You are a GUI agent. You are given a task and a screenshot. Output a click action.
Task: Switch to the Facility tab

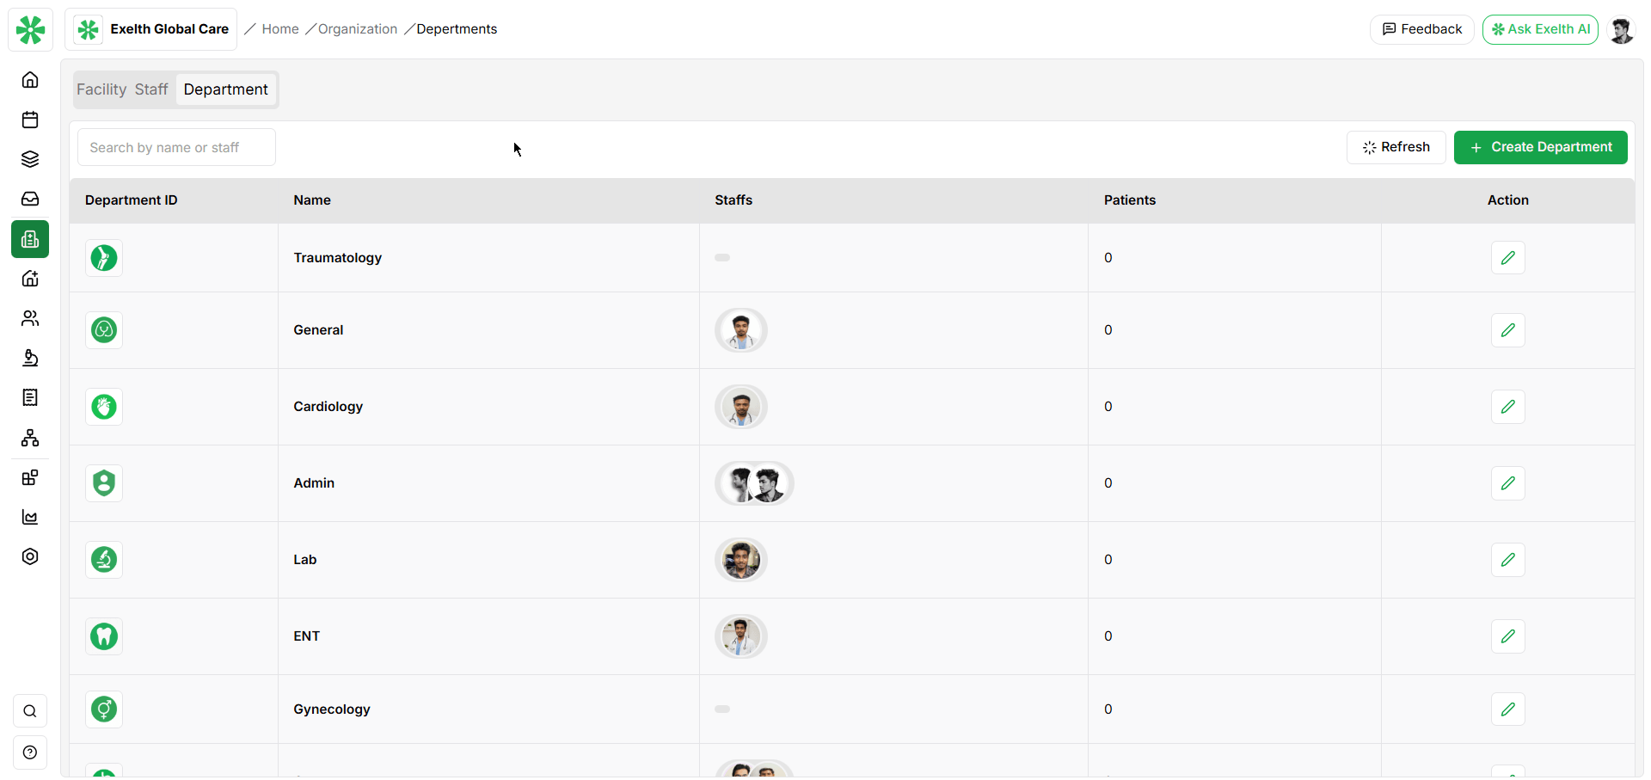click(x=101, y=89)
